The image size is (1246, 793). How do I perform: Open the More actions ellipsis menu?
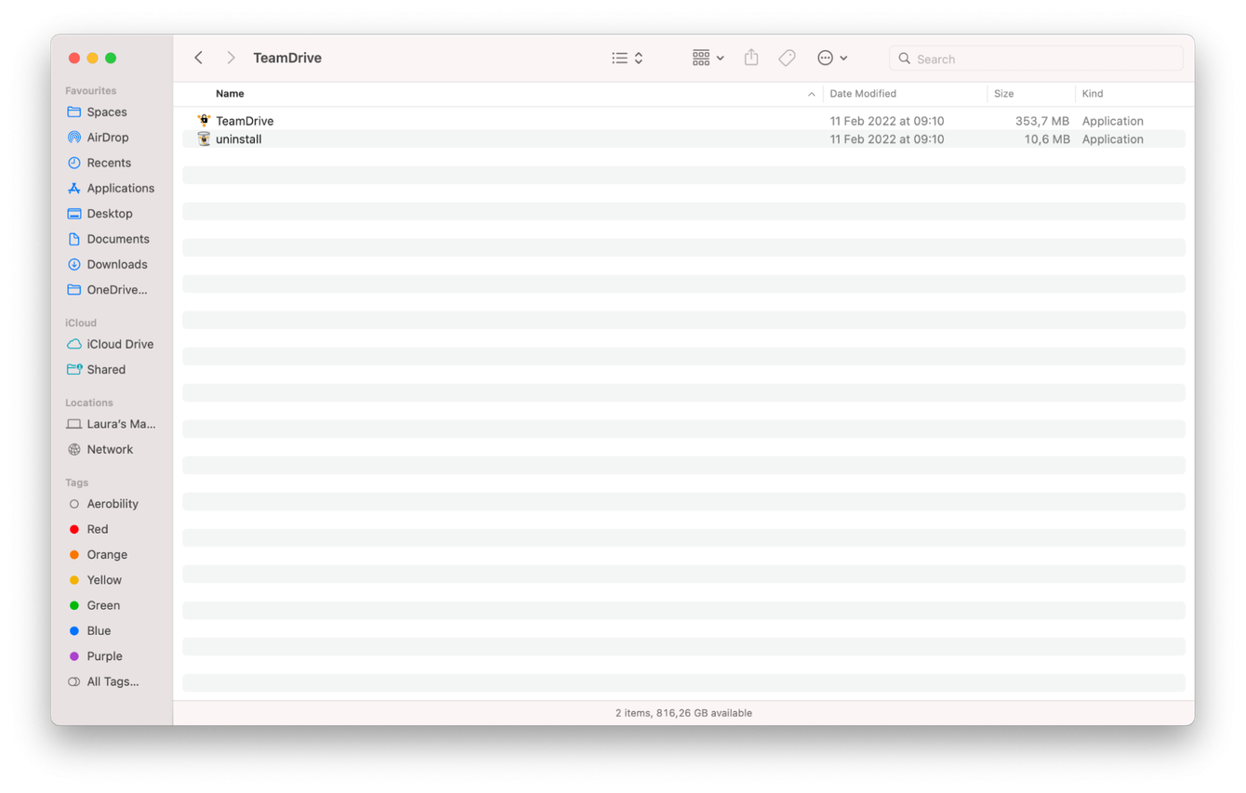click(x=831, y=58)
